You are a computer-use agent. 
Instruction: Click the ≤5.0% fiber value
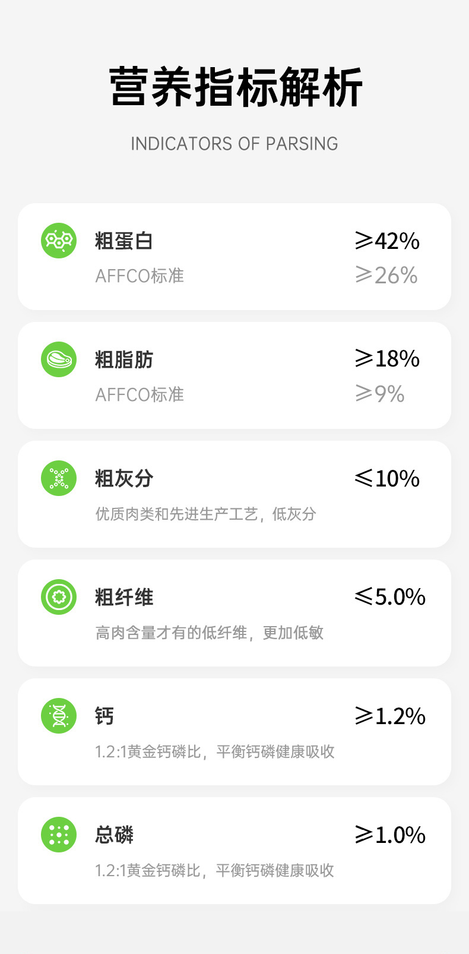coord(390,596)
